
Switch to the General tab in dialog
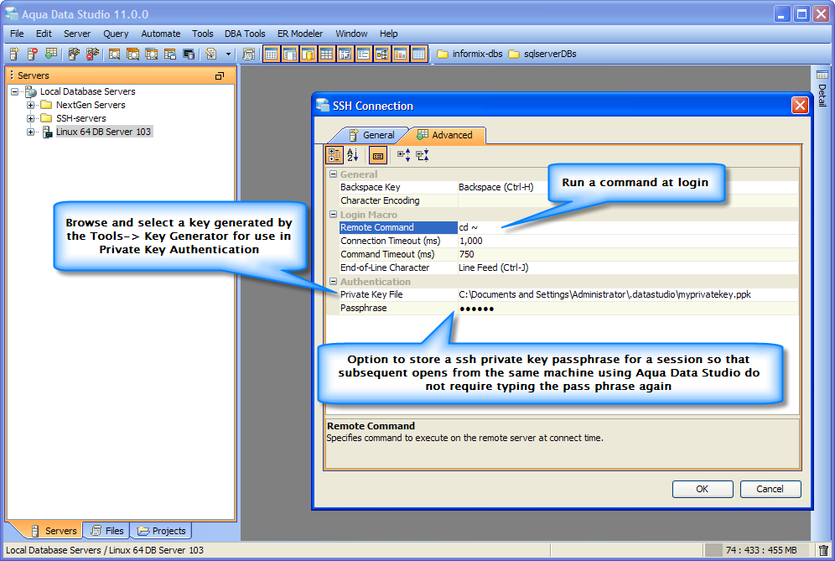(x=371, y=135)
